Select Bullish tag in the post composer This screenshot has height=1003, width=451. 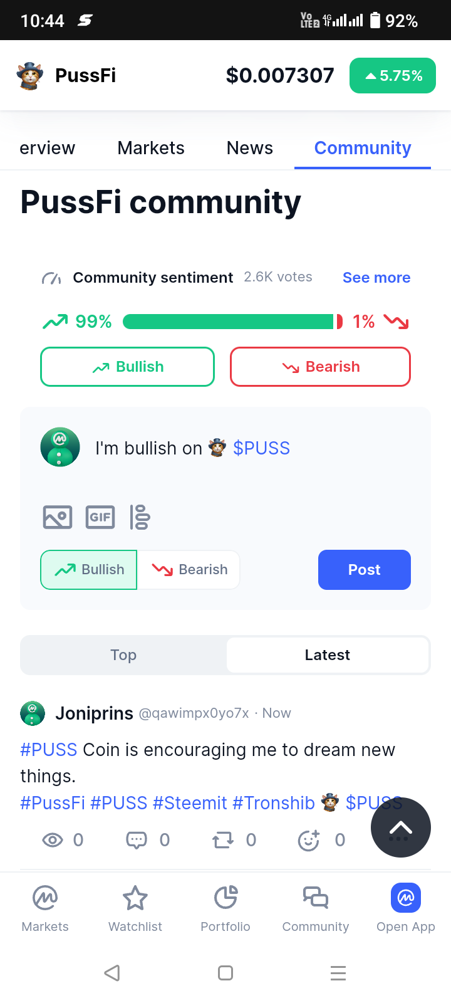click(x=89, y=570)
